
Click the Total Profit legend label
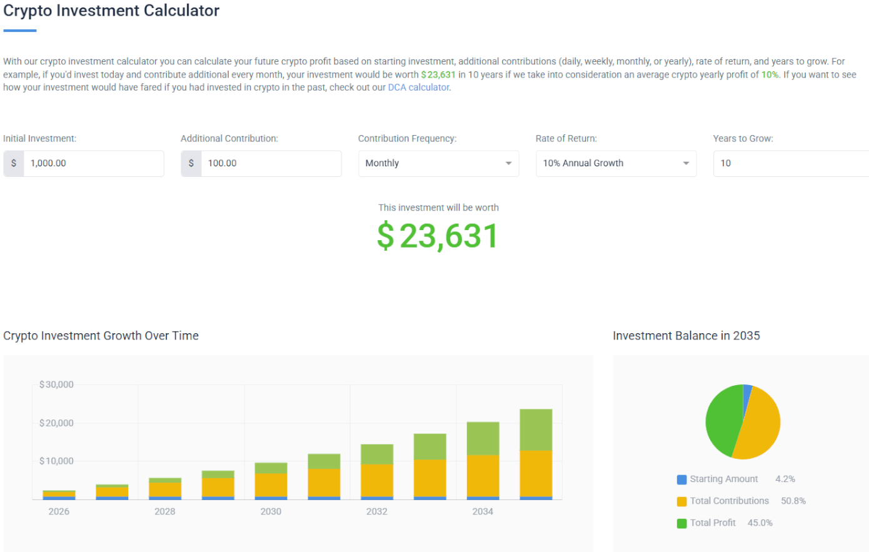713,523
